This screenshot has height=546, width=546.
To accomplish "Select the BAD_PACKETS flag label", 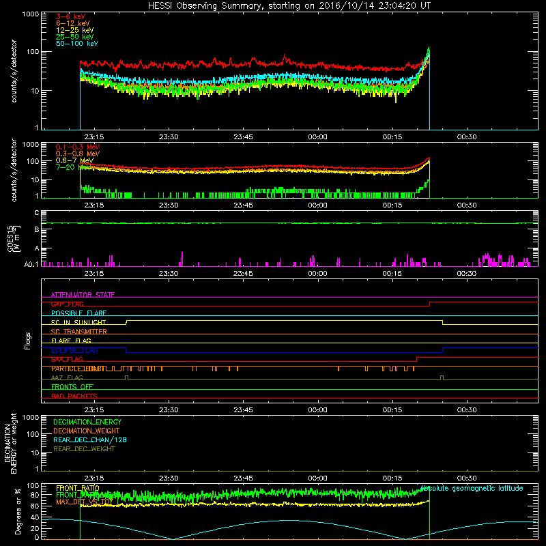I will tap(74, 397).
